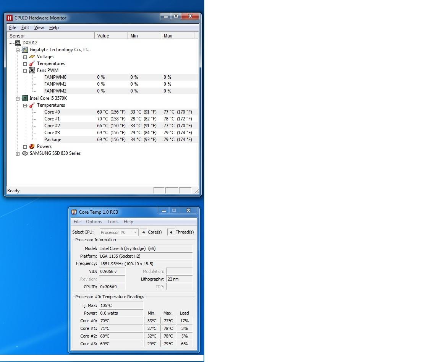Image resolution: width=440 pixels, height=362 pixels.
Task: Minimize the Core Temp window
Action: tap(163, 211)
